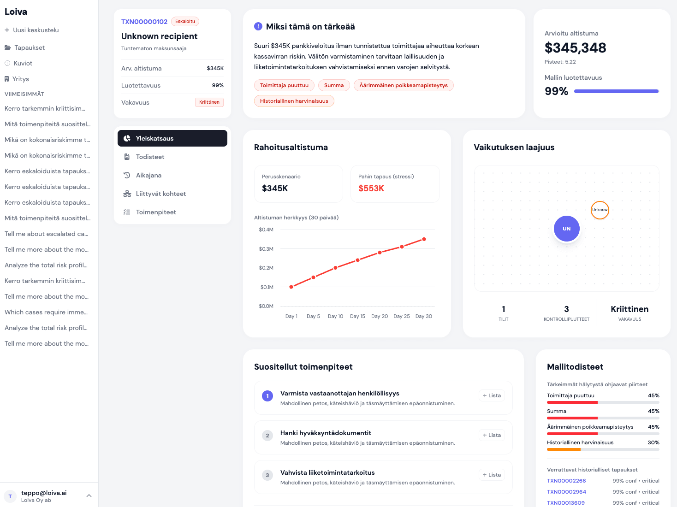Open Kuviot from the sidebar icon
This screenshot has width=677, height=507.
(7, 63)
